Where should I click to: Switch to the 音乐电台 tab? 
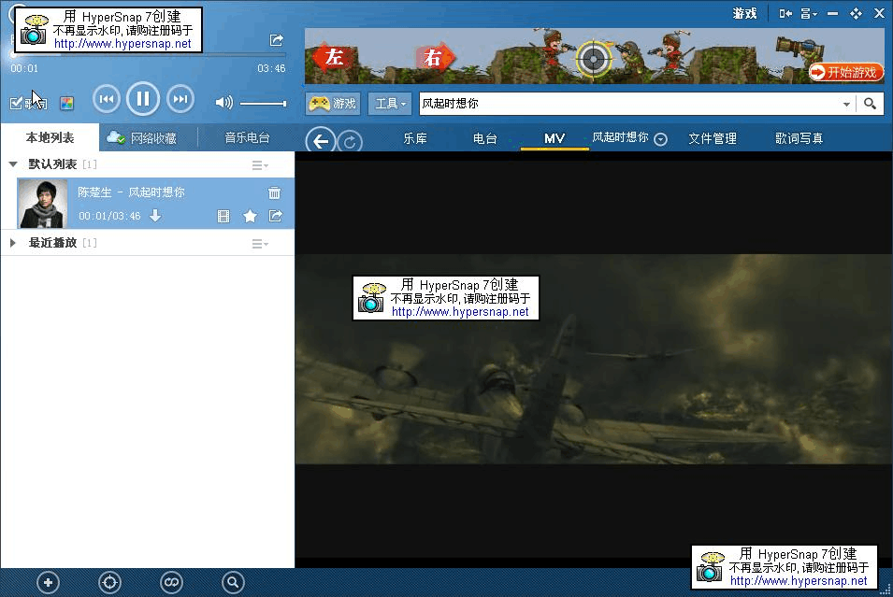pyautogui.click(x=247, y=137)
